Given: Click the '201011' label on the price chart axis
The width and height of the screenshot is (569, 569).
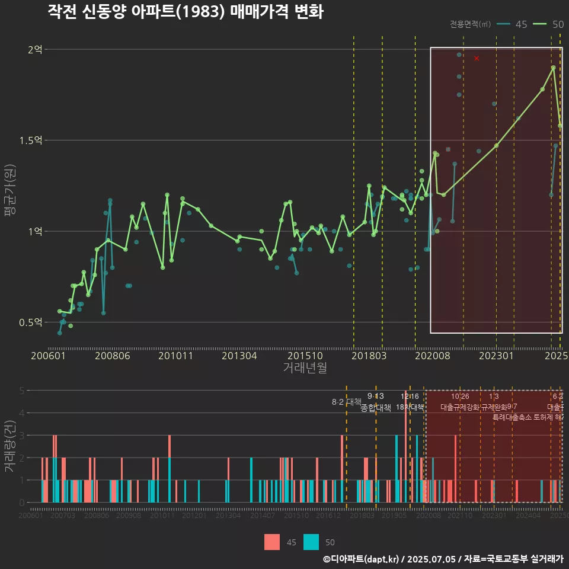Looking at the screenshot, I should coord(175,356).
